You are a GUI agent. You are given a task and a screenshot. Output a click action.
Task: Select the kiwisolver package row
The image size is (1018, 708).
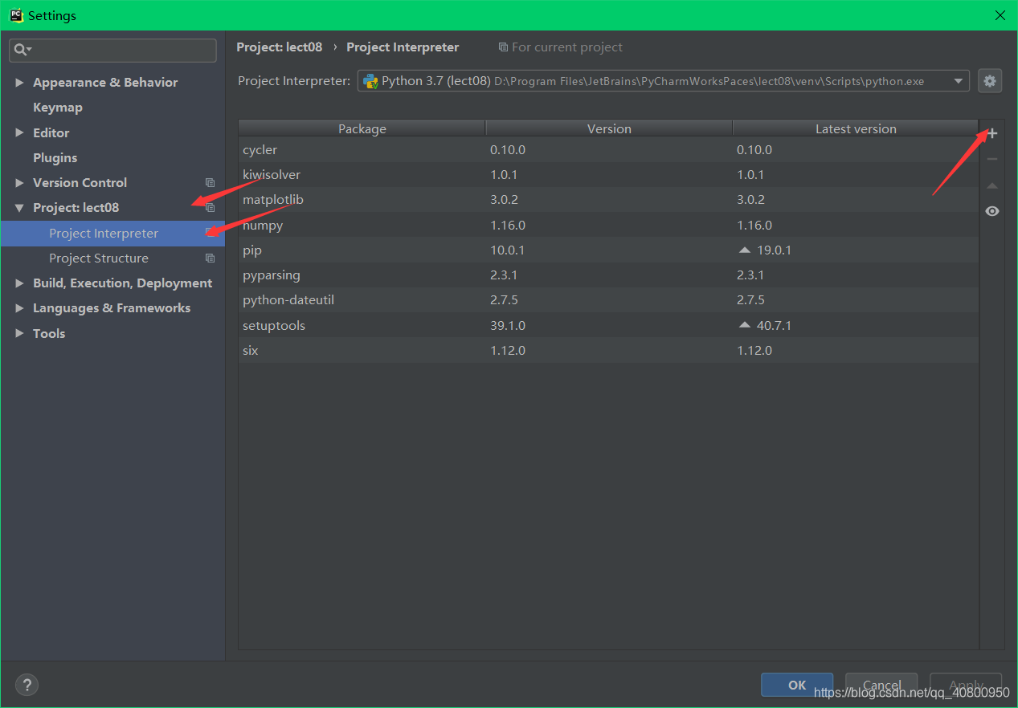tap(608, 175)
